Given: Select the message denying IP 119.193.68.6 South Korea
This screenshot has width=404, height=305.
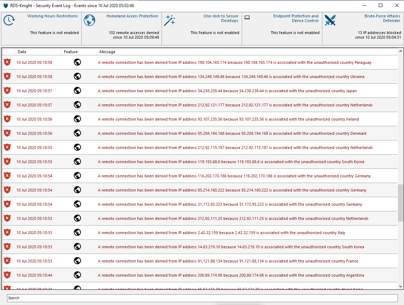Looking at the screenshot, I should point(231,162).
